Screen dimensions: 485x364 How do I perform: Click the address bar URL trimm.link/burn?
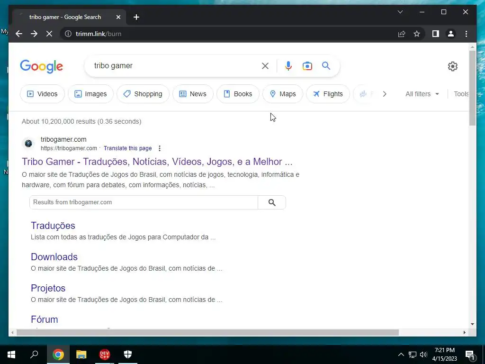coord(99,34)
